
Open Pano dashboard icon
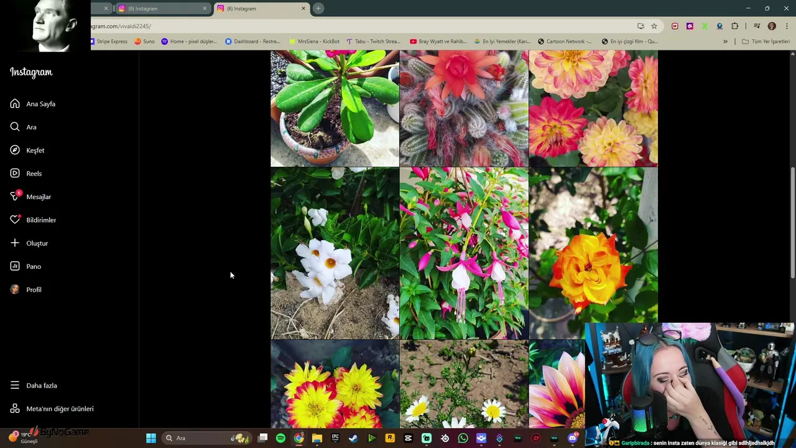pyautogui.click(x=15, y=266)
